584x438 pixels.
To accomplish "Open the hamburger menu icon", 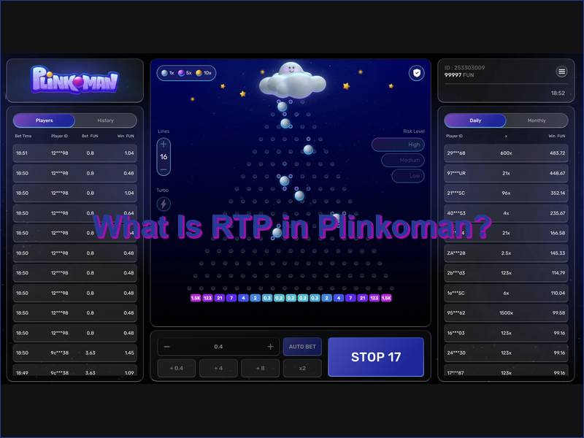I will [561, 72].
